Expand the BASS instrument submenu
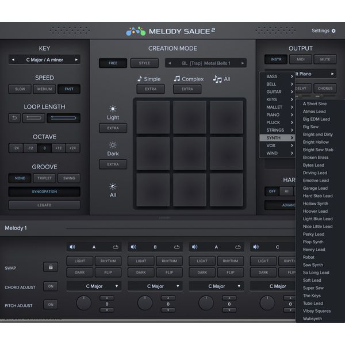345x345 pixels. [x=277, y=76]
